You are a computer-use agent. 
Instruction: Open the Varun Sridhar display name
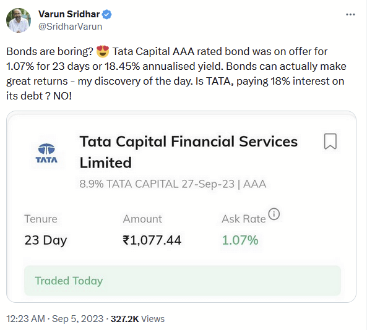coord(69,14)
